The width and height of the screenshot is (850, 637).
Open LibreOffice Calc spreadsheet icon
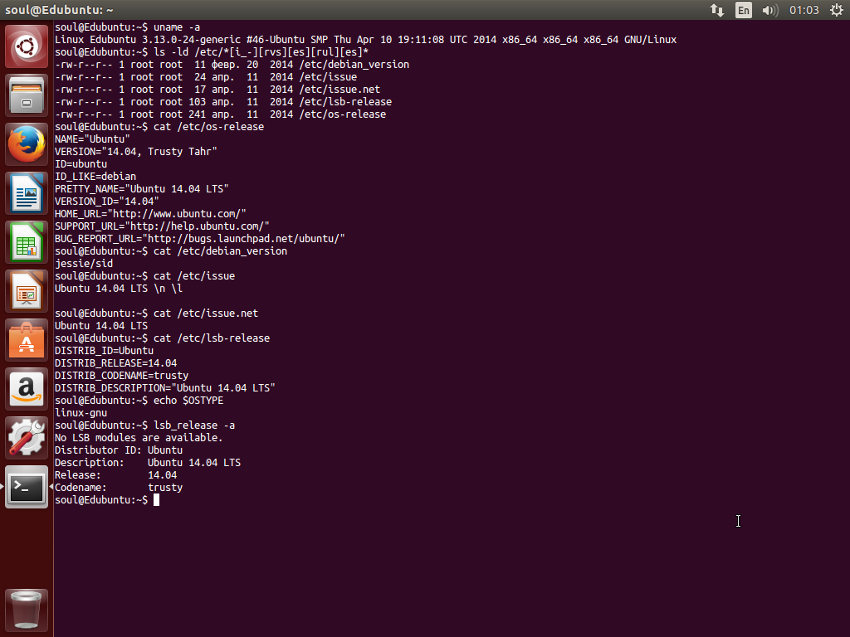click(x=26, y=242)
